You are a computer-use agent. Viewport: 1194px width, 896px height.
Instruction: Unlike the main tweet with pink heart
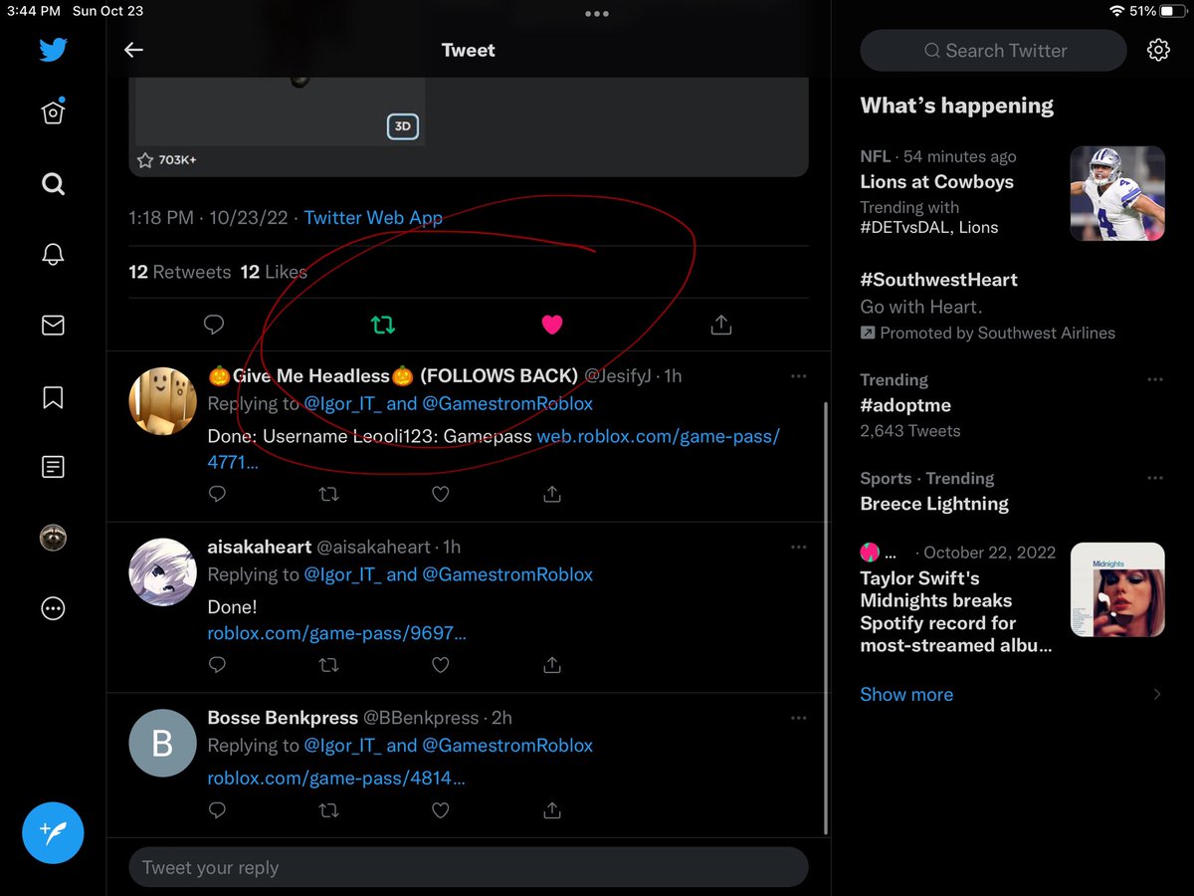pos(552,324)
